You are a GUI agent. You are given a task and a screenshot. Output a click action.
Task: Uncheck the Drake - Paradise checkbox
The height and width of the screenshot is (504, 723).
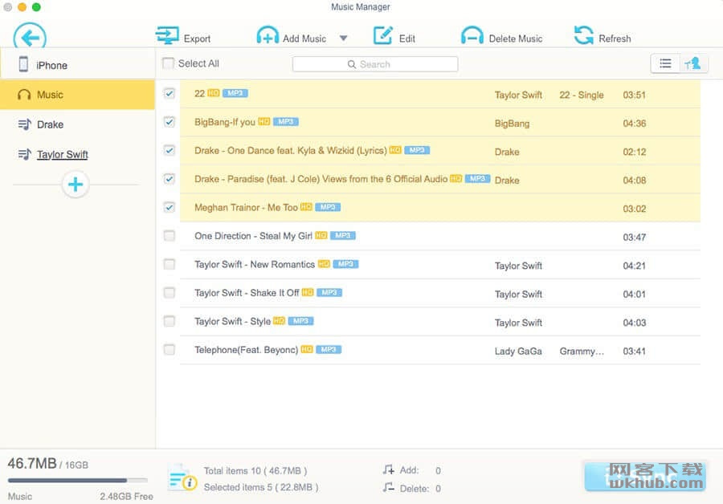tap(170, 179)
